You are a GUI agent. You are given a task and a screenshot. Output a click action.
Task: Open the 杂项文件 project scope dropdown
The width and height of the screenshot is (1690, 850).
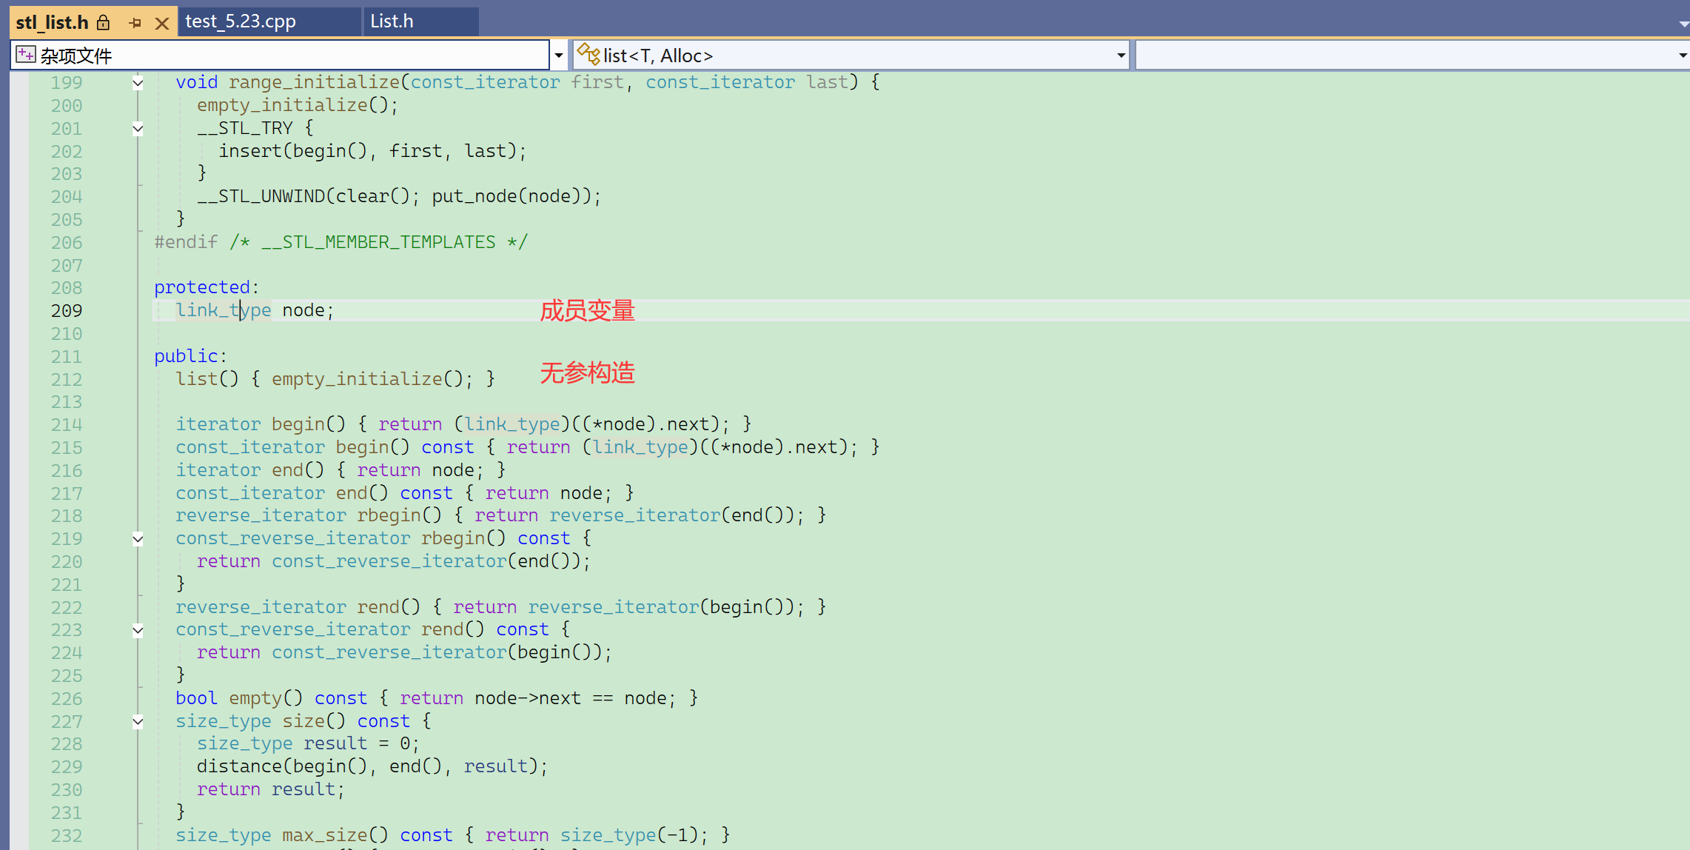pyautogui.click(x=559, y=56)
